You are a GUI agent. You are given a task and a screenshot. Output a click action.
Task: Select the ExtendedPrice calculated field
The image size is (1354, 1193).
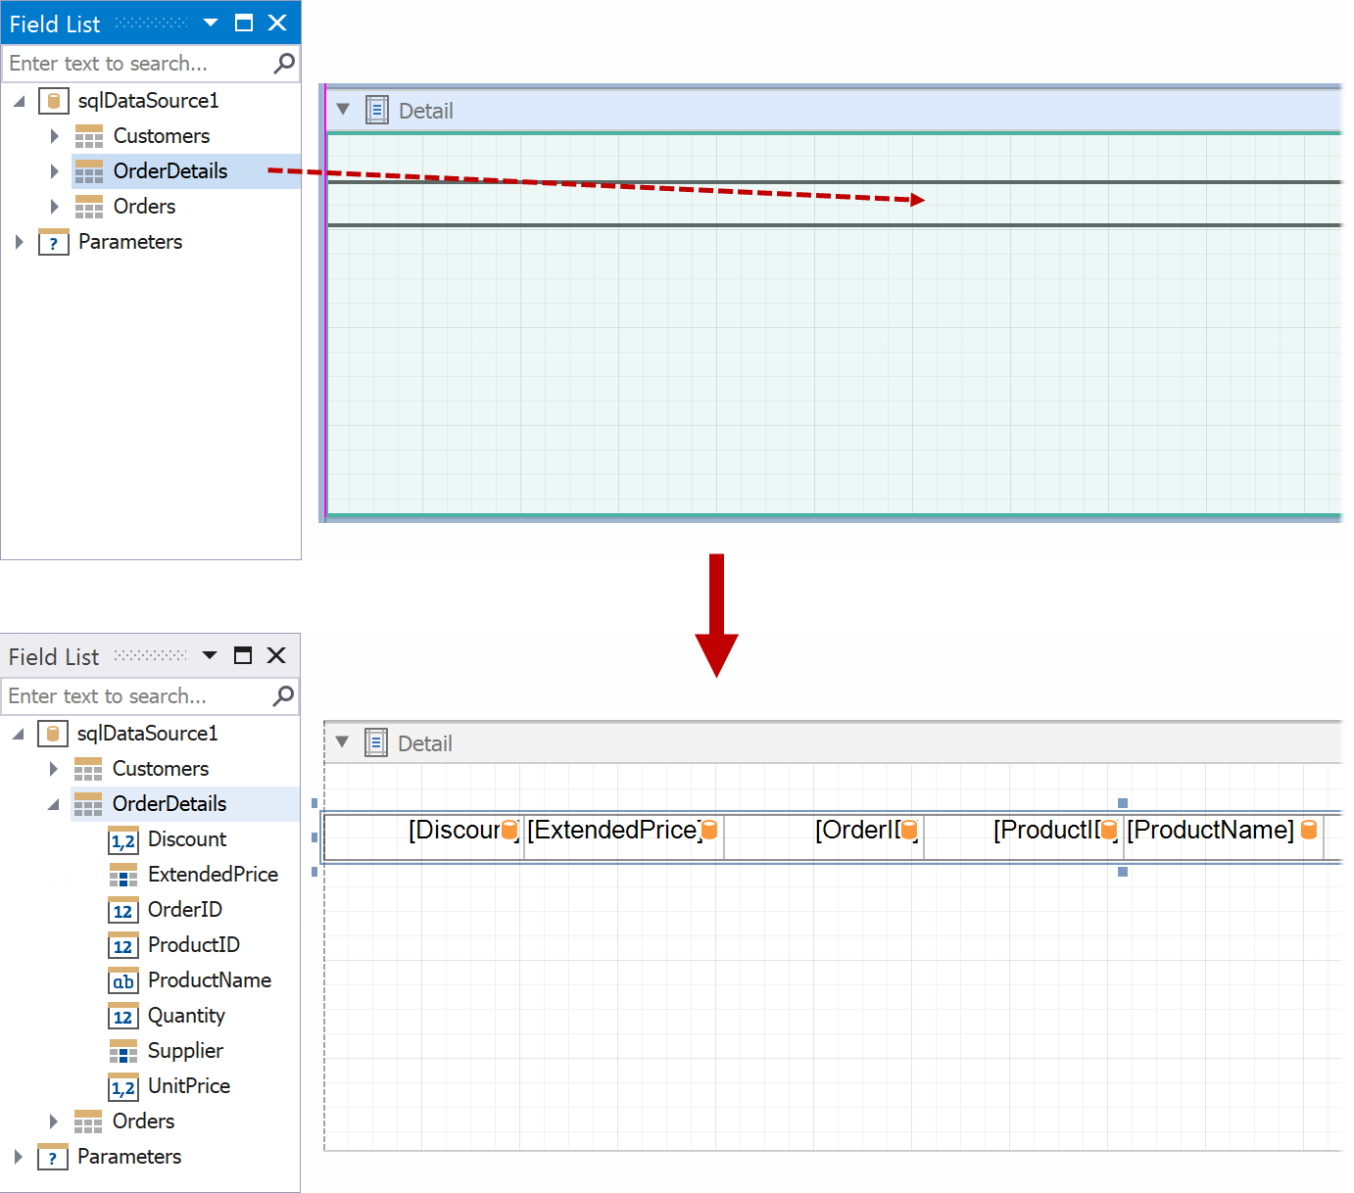click(212, 875)
